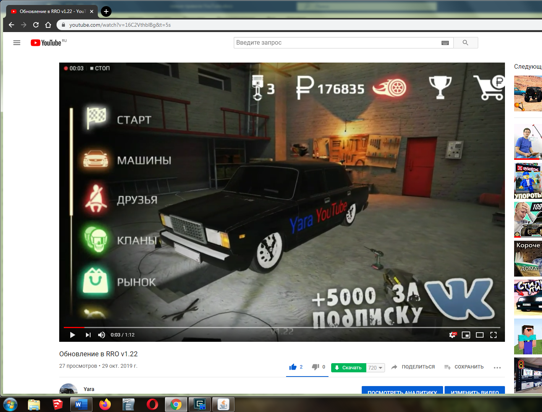Screen dimensions: 542x412
Task: Open the OpenOffice icon on the taskbar
Action: (x=129, y=404)
